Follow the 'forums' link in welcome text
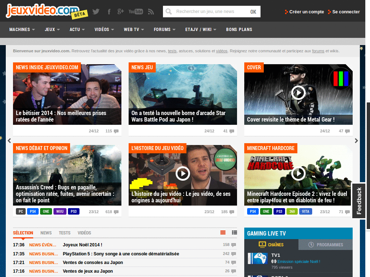Screen dimensions: 370x277 318,51
